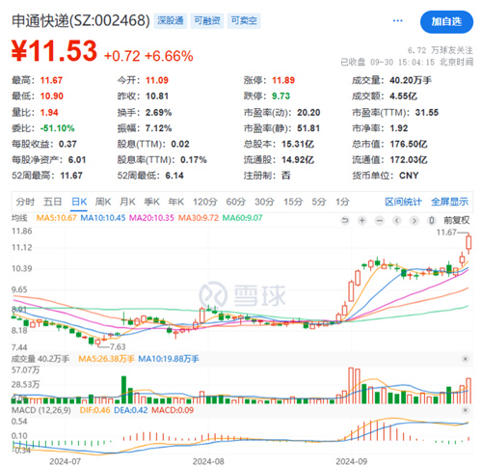Open 区间统计 link

[x=403, y=202]
